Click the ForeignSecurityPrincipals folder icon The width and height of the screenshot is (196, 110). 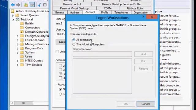[x=22, y=36]
